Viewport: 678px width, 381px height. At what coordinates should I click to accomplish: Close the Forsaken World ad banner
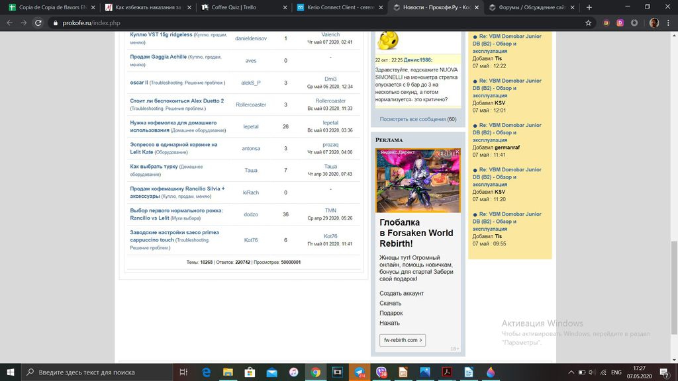(457, 152)
